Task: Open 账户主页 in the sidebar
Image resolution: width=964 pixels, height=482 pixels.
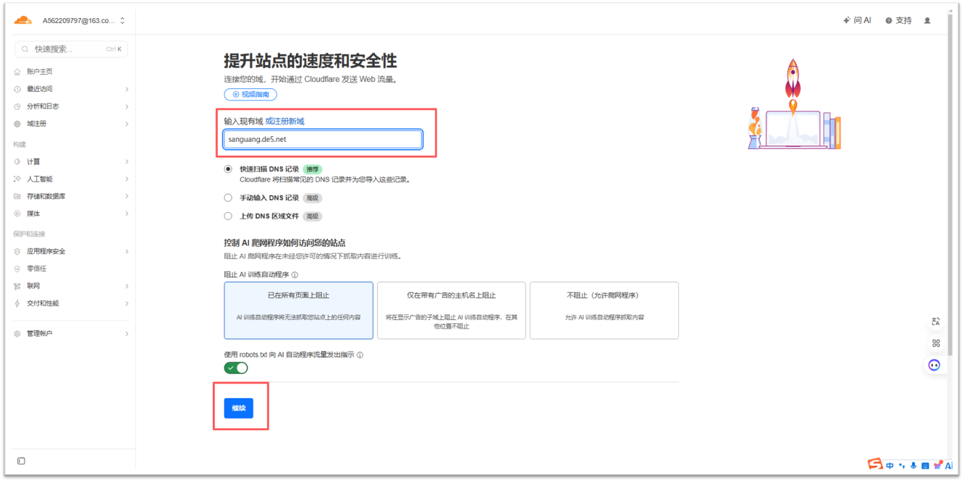Action: (40, 72)
